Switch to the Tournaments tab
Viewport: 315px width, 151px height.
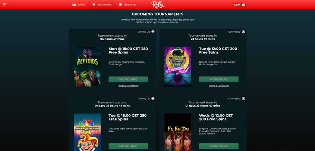[102, 4]
